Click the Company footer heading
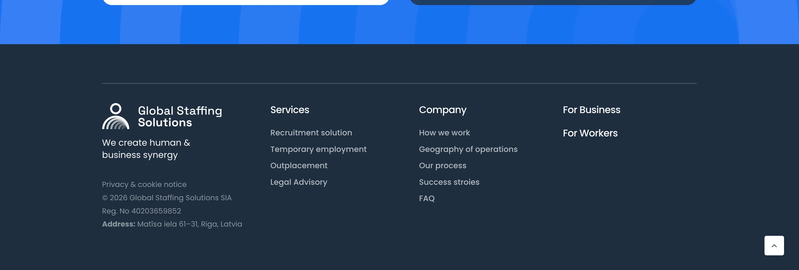 [442, 110]
